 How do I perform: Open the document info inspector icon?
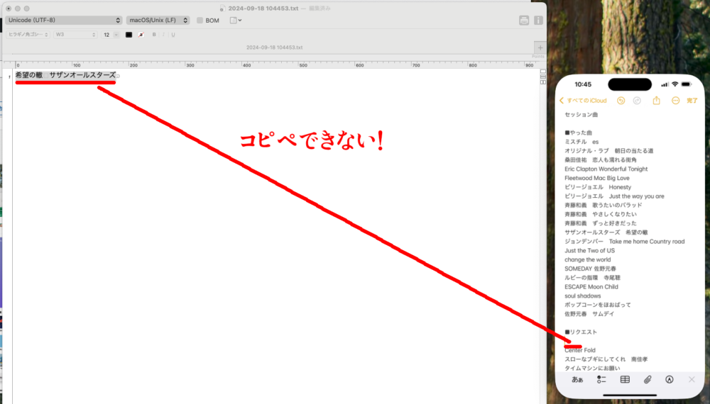pos(539,21)
